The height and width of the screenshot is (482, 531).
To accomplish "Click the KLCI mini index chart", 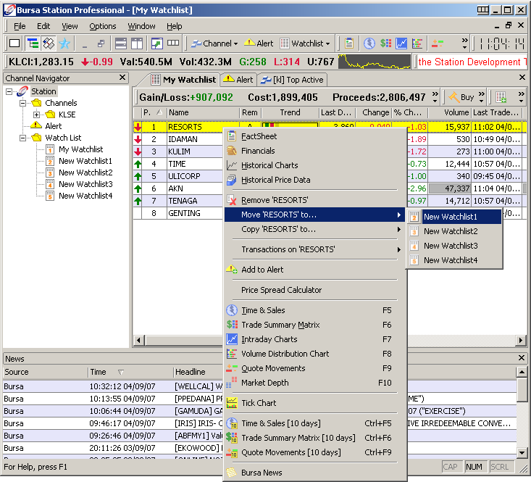I will click(x=375, y=62).
